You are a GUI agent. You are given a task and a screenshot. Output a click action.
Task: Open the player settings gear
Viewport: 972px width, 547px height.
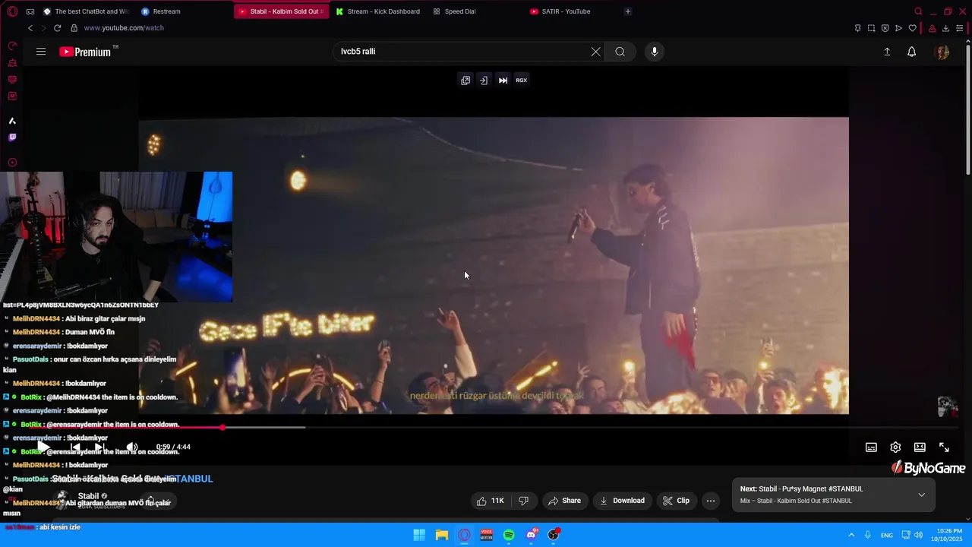895,447
